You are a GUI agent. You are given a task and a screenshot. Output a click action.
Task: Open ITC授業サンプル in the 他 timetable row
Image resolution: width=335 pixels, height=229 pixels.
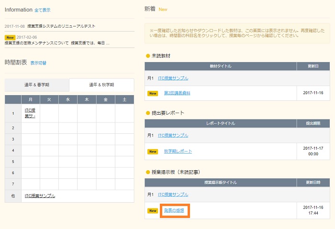[x=40, y=196]
